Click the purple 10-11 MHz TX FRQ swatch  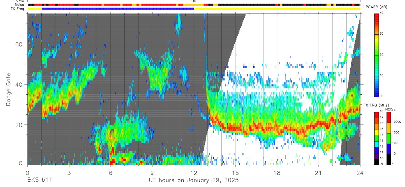click(377, 156)
